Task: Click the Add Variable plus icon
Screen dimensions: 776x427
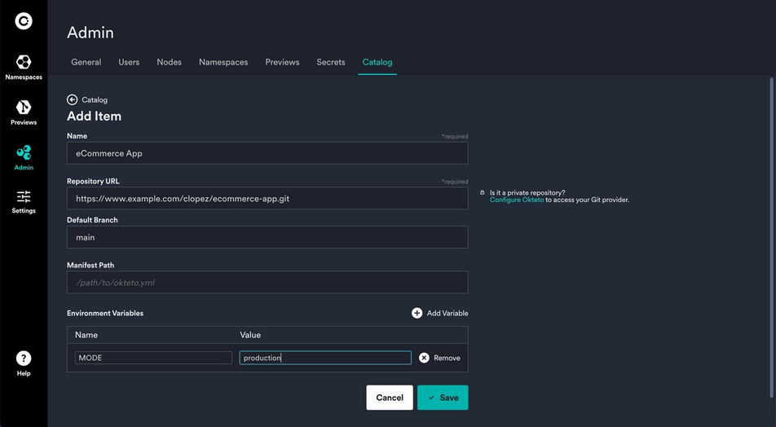Action: click(417, 313)
